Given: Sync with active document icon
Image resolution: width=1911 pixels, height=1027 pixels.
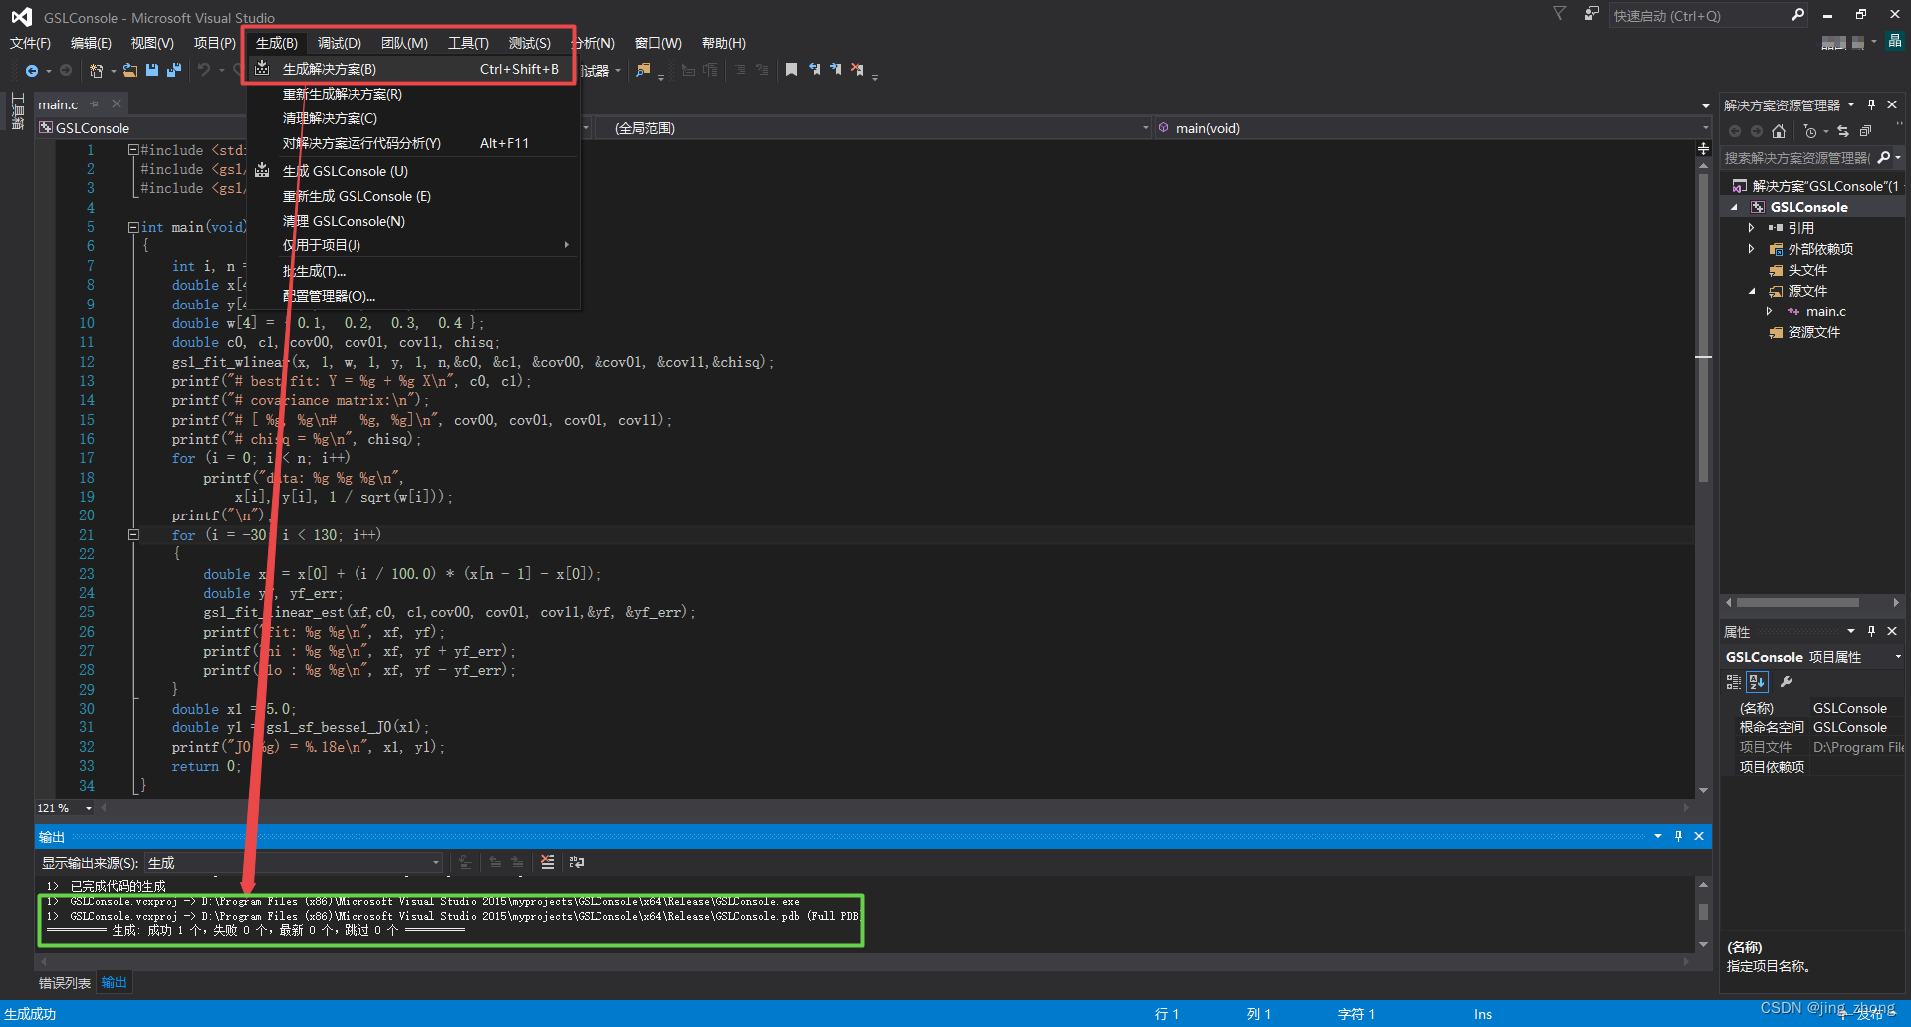Looking at the screenshot, I should point(1842,131).
